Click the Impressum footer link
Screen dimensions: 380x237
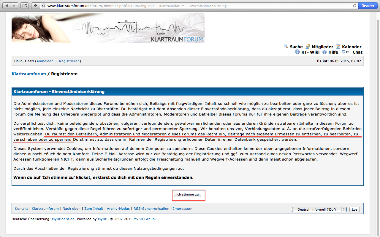(183, 209)
